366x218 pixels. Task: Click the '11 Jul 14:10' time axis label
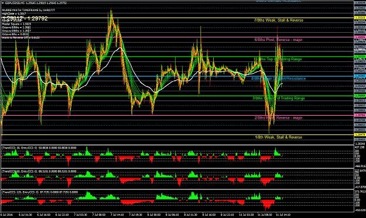point(283,214)
